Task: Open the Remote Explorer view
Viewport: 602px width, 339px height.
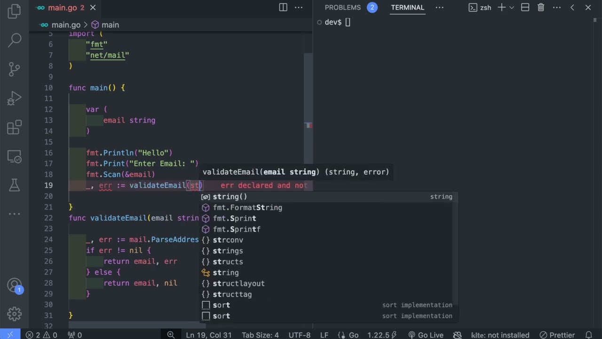Action: click(x=14, y=156)
